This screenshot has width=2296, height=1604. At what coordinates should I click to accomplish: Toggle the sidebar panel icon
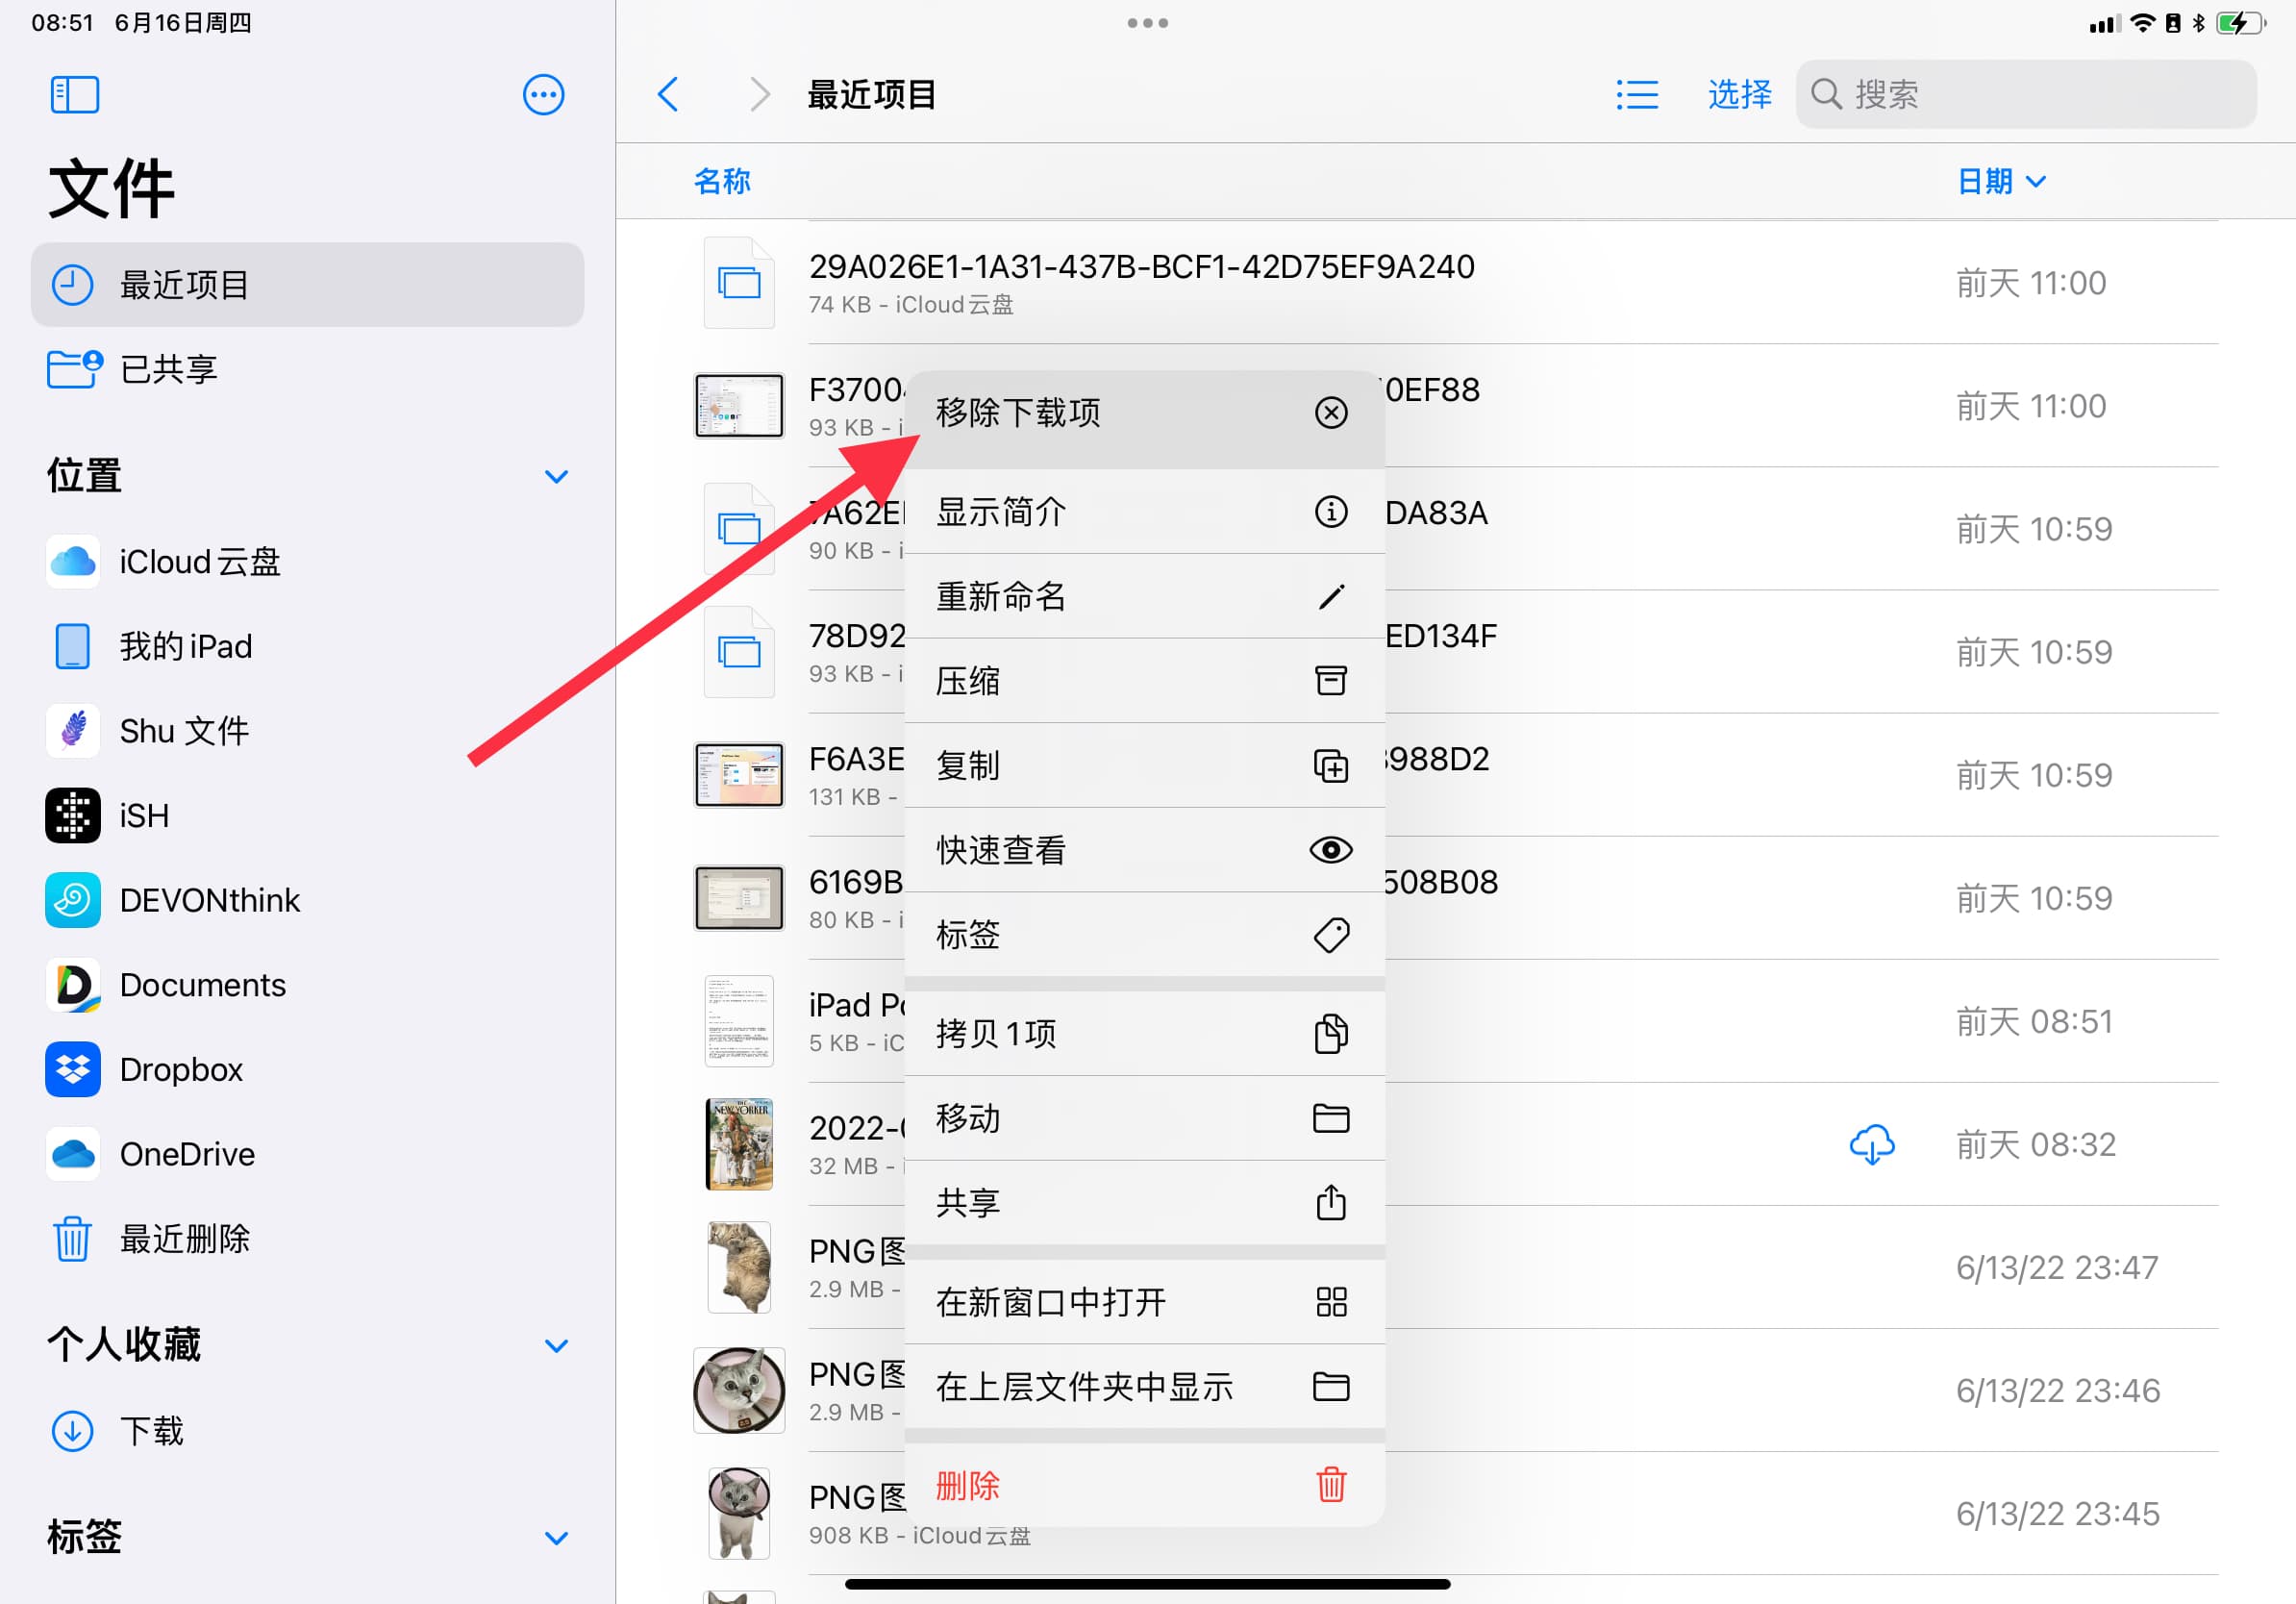click(x=75, y=95)
